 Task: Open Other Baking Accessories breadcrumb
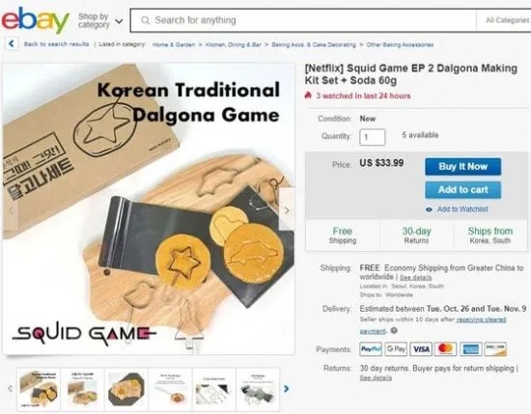400,44
